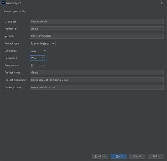The height and width of the screenshot is (161, 167).
Task: Click the Project properties heading
Action: (15, 11)
